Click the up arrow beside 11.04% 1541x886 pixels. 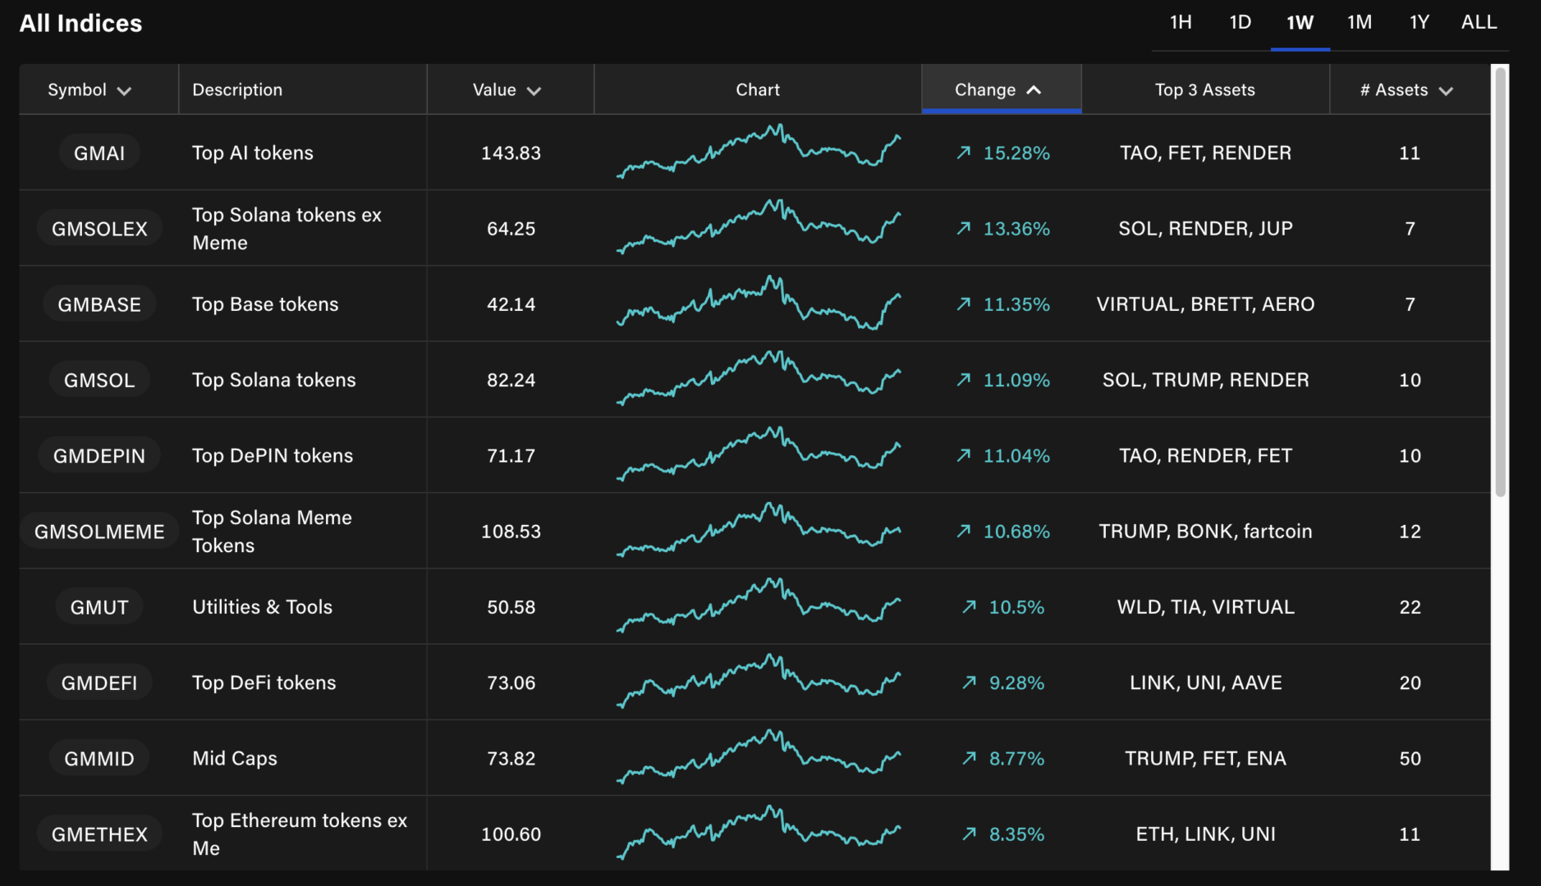[x=964, y=455]
